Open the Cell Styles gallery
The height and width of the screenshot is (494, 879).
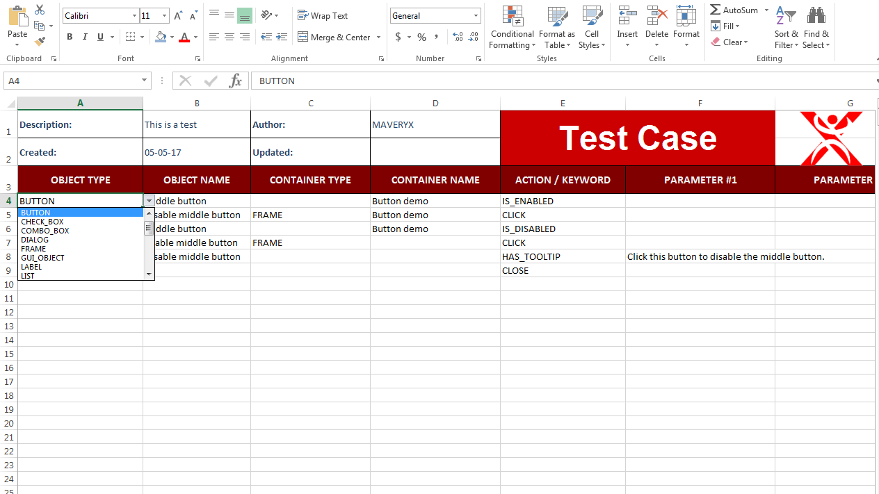592,28
